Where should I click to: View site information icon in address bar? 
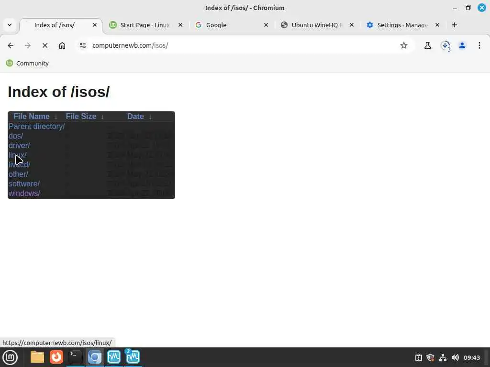83,45
